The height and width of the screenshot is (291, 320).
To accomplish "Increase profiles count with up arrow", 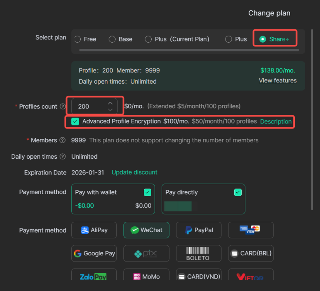I will pos(110,103).
